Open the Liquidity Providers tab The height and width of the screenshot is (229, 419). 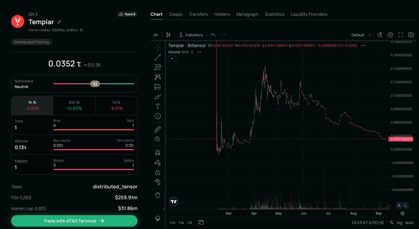309,14
